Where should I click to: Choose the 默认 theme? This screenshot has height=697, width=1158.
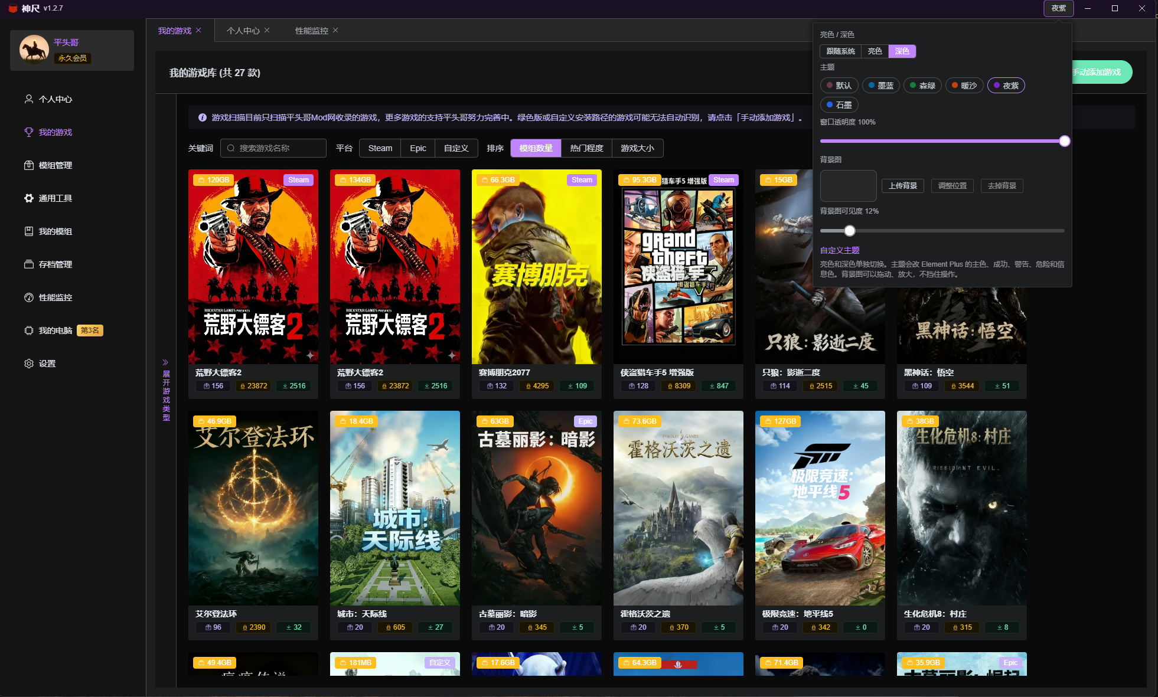(839, 86)
